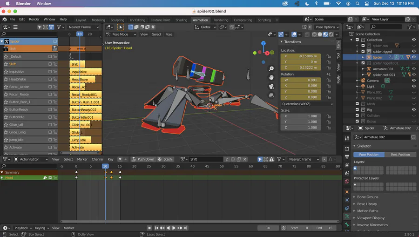Hide the Camera object in outliner
419x237 pixels.
[x=413, y=81]
